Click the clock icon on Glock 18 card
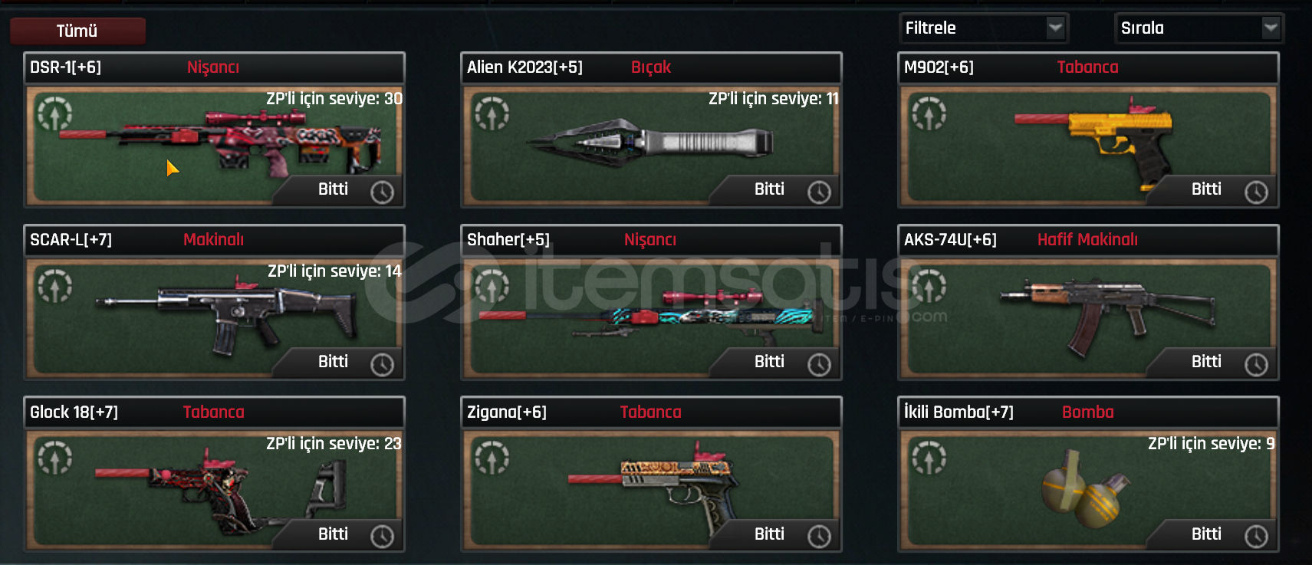The width and height of the screenshot is (1312, 565). (x=382, y=537)
